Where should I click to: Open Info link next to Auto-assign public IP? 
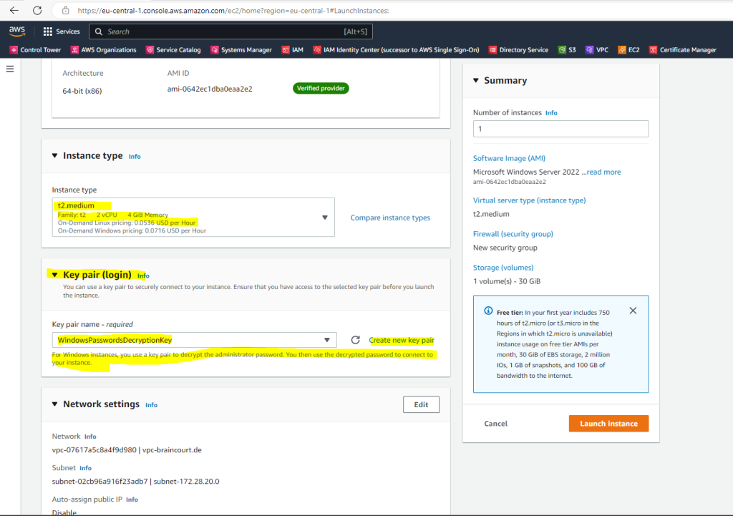click(132, 500)
